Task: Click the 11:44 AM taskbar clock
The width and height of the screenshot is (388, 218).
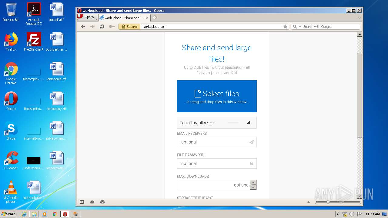Action: click(373, 214)
